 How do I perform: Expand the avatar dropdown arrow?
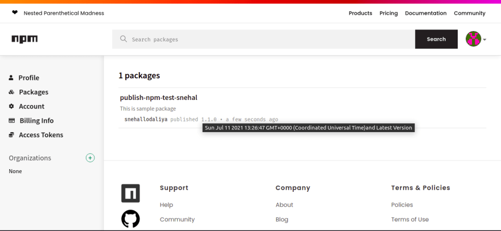point(484,40)
